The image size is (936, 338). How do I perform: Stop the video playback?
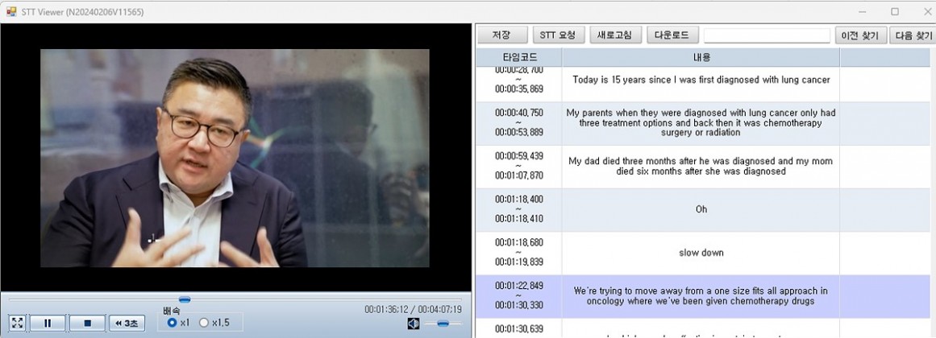[x=87, y=323]
